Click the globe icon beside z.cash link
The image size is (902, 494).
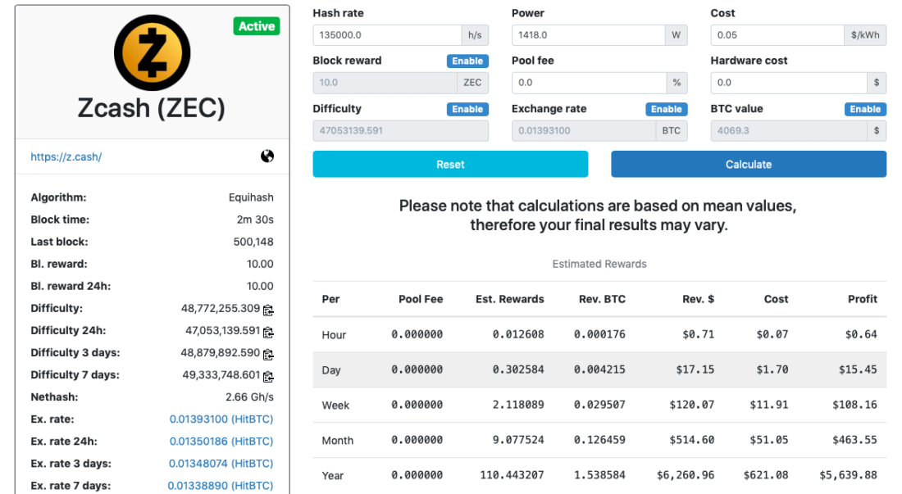(x=267, y=156)
